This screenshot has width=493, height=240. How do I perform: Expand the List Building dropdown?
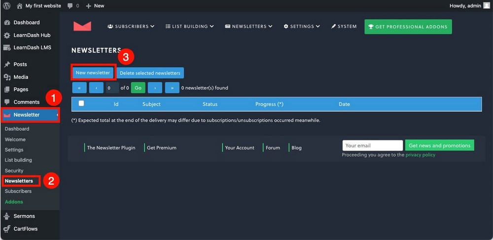[x=189, y=27]
